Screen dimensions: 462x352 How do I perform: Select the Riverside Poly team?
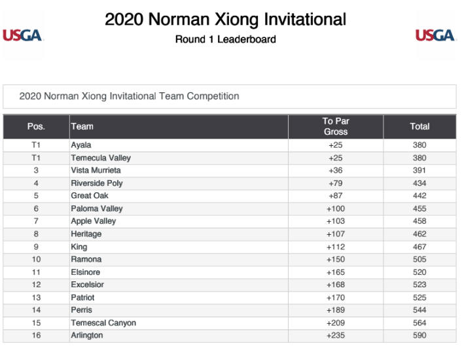(x=97, y=183)
